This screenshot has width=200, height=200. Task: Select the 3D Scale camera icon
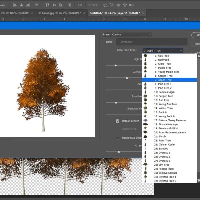point(131,5)
